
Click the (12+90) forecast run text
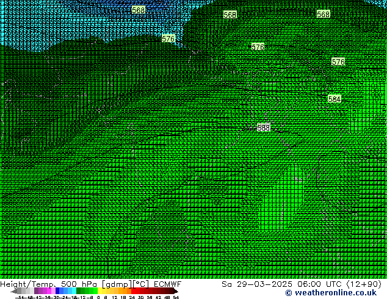[x=364, y=284]
